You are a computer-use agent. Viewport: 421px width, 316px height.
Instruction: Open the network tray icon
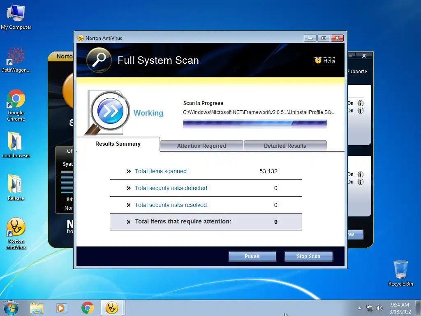pyautogui.click(x=370, y=308)
